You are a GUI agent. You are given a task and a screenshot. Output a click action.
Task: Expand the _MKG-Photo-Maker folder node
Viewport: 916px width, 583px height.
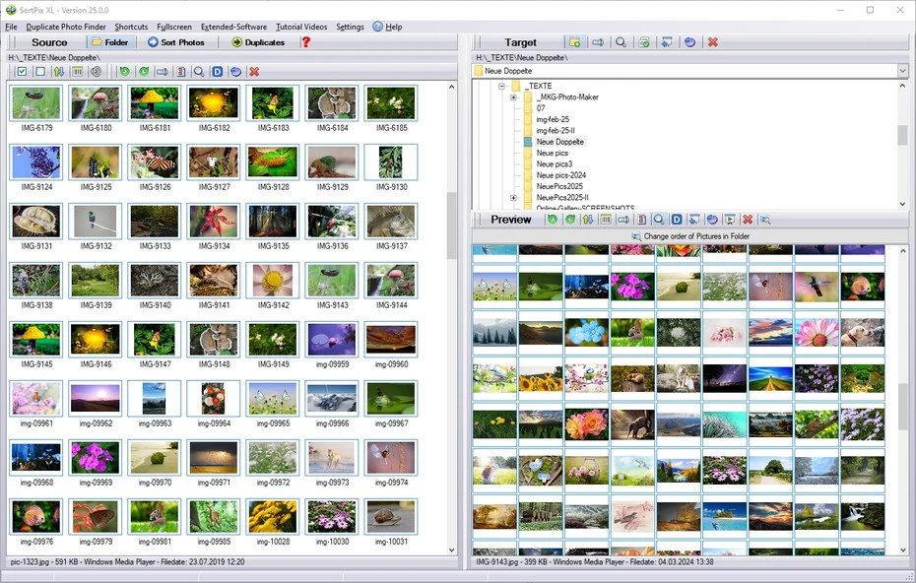(x=513, y=97)
